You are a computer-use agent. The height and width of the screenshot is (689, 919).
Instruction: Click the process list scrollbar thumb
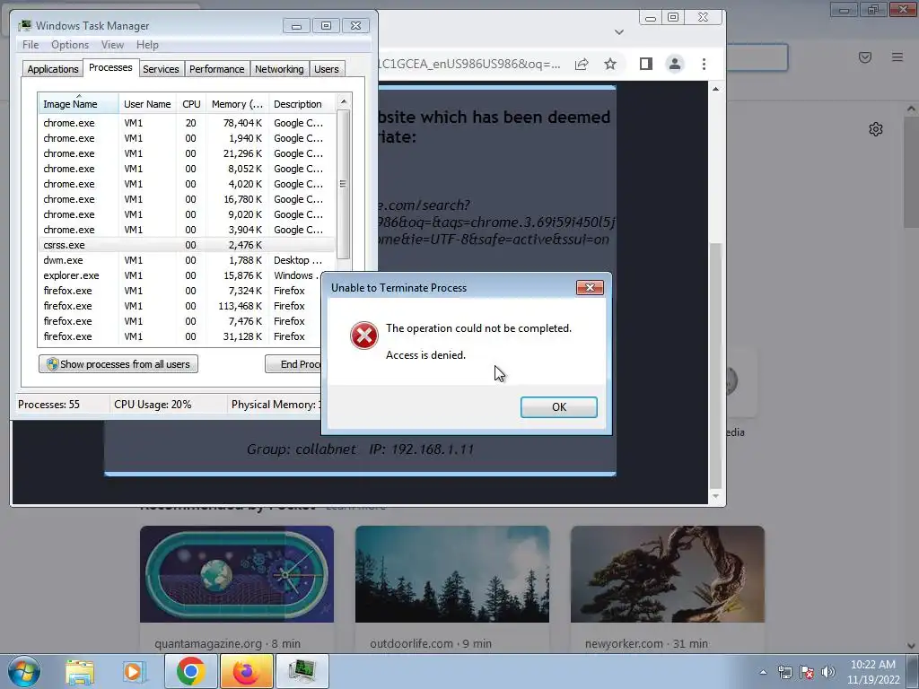coord(344,184)
